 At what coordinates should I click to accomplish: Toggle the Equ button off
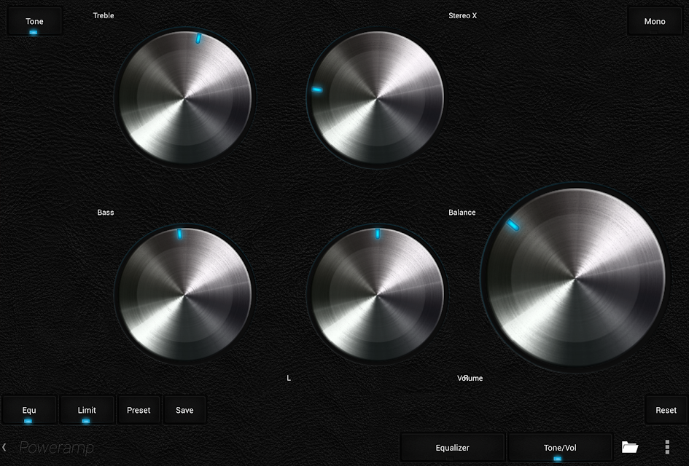tap(29, 410)
